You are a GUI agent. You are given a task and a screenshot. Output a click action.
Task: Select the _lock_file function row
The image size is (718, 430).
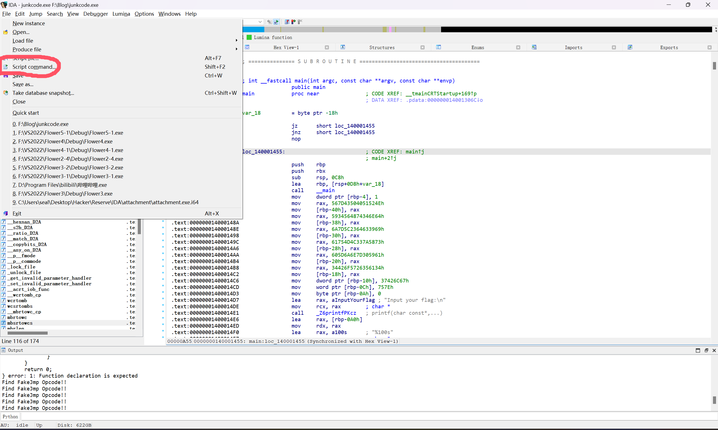pyautogui.click(x=68, y=267)
